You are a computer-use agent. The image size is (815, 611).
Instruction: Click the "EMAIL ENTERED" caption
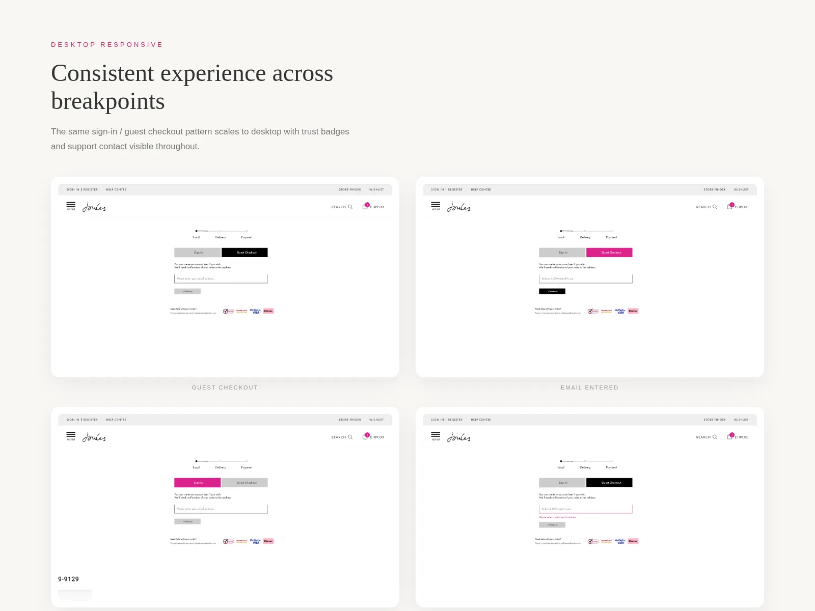click(590, 387)
